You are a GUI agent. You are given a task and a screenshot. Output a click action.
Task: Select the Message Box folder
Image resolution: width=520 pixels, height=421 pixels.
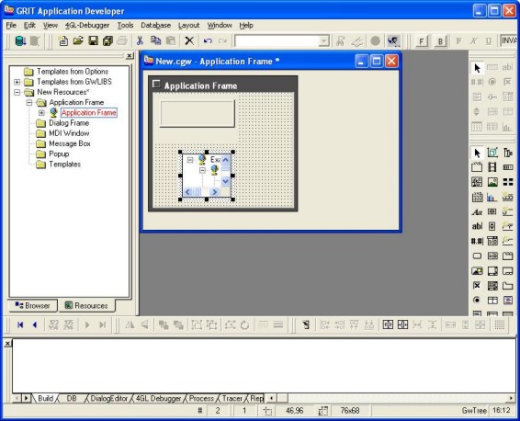click(x=70, y=143)
